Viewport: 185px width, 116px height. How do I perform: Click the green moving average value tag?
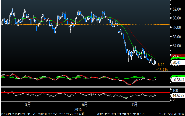tap(178, 58)
